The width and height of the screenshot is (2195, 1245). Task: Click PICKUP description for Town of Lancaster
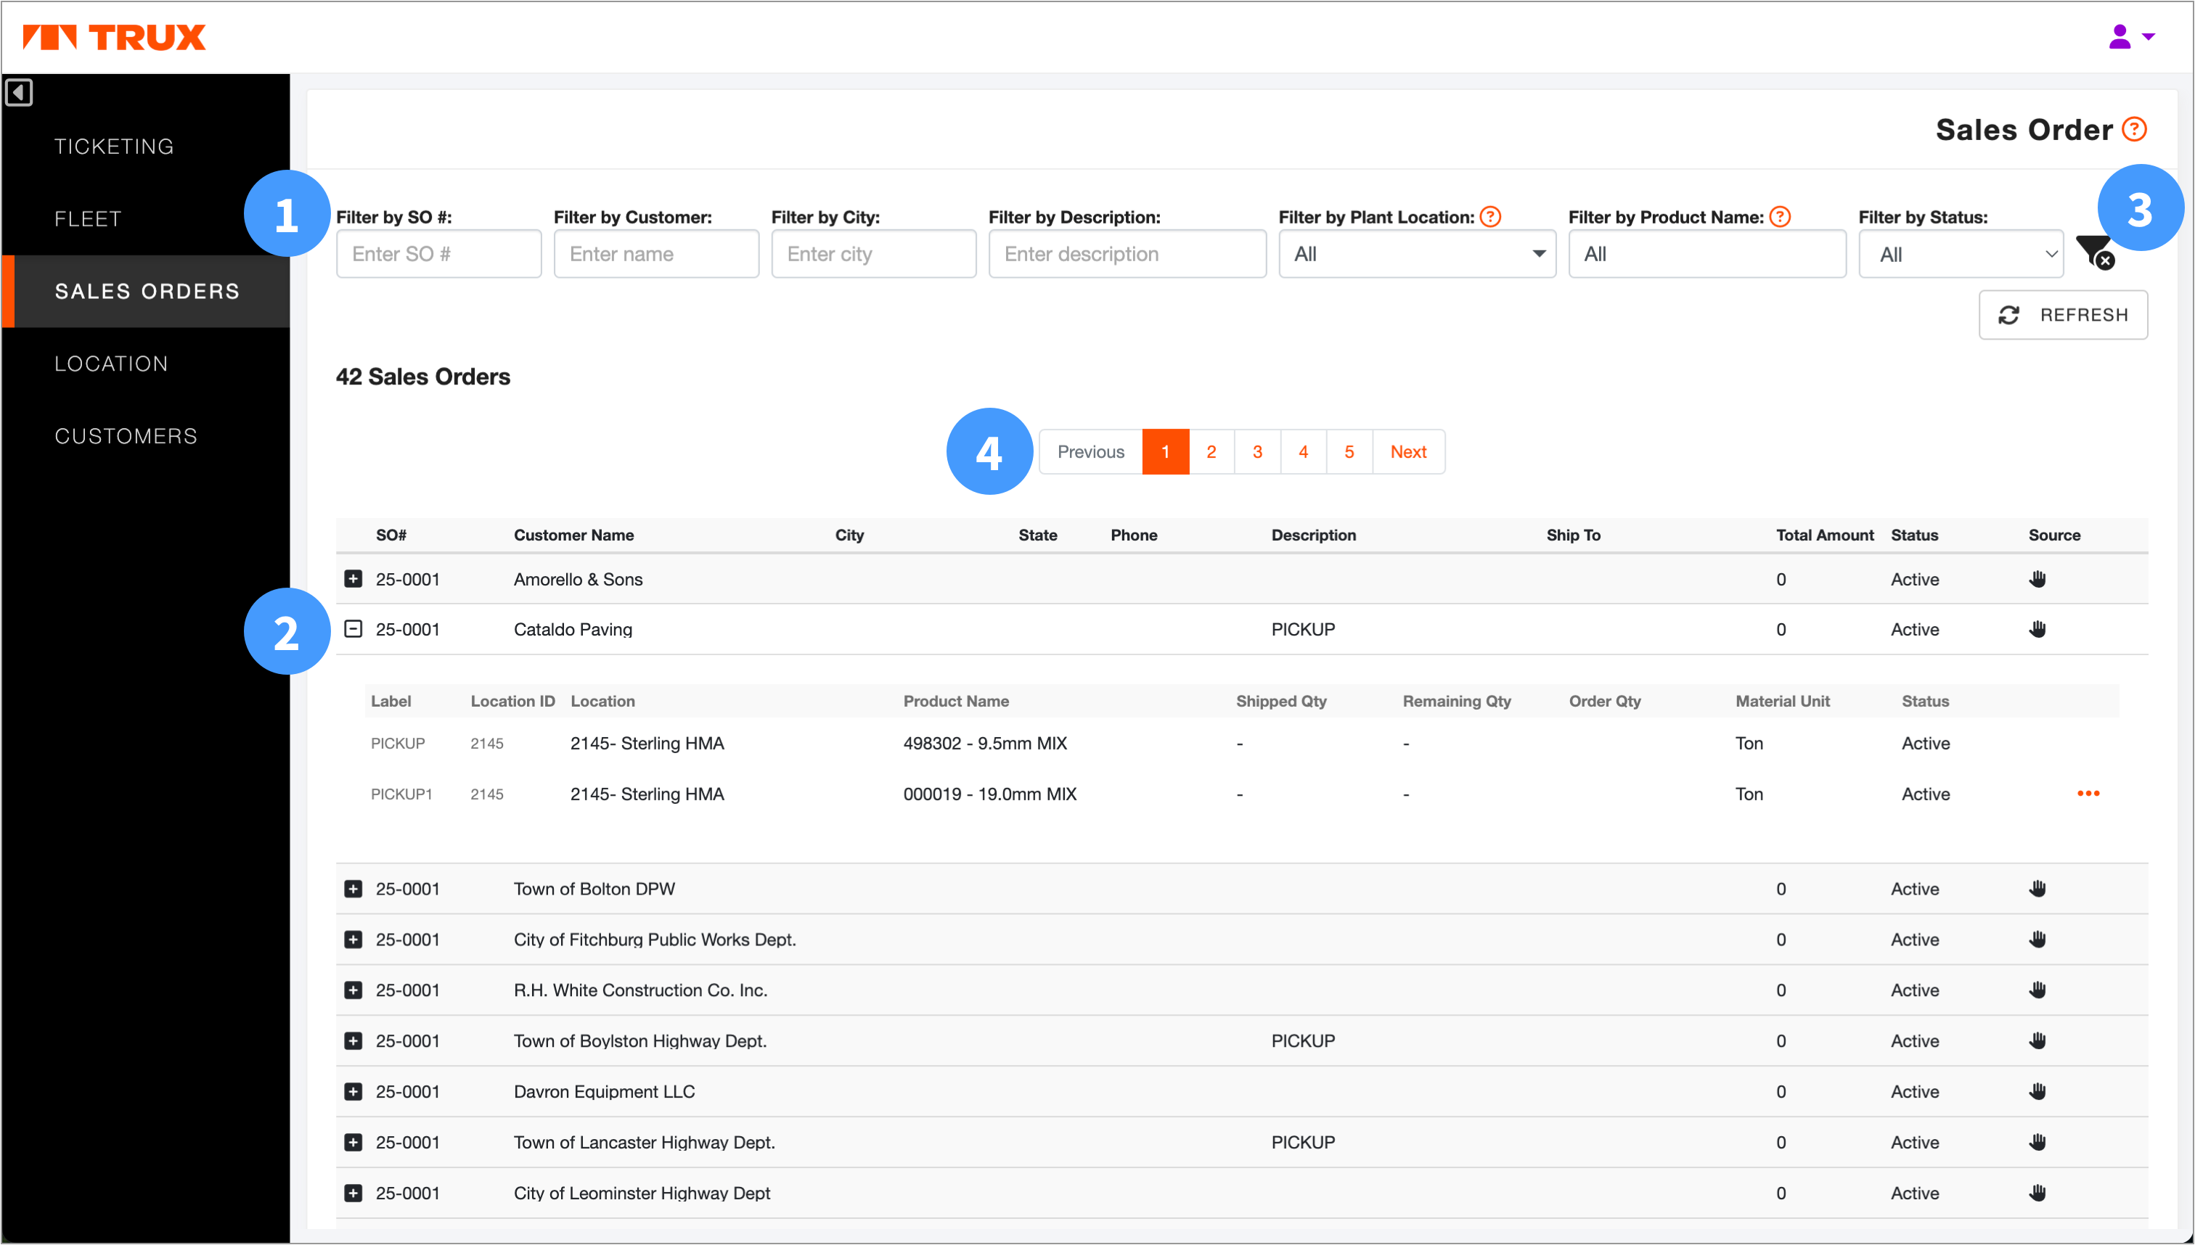pos(1303,1143)
